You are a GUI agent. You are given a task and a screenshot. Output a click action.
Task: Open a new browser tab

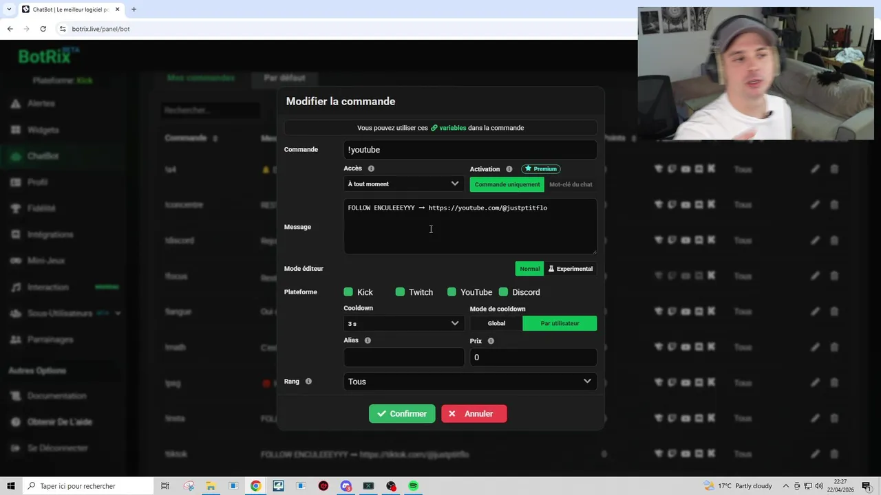tap(134, 10)
